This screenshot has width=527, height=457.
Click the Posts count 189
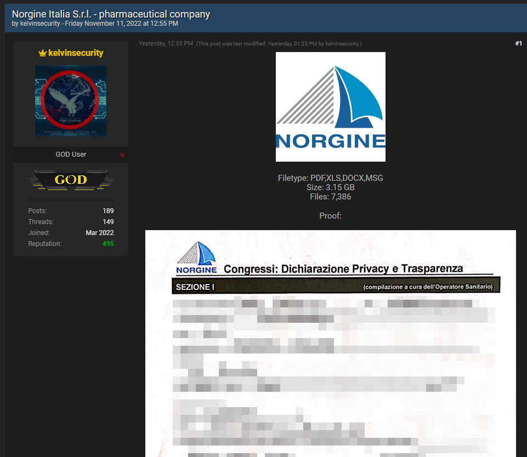[x=108, y=211]
